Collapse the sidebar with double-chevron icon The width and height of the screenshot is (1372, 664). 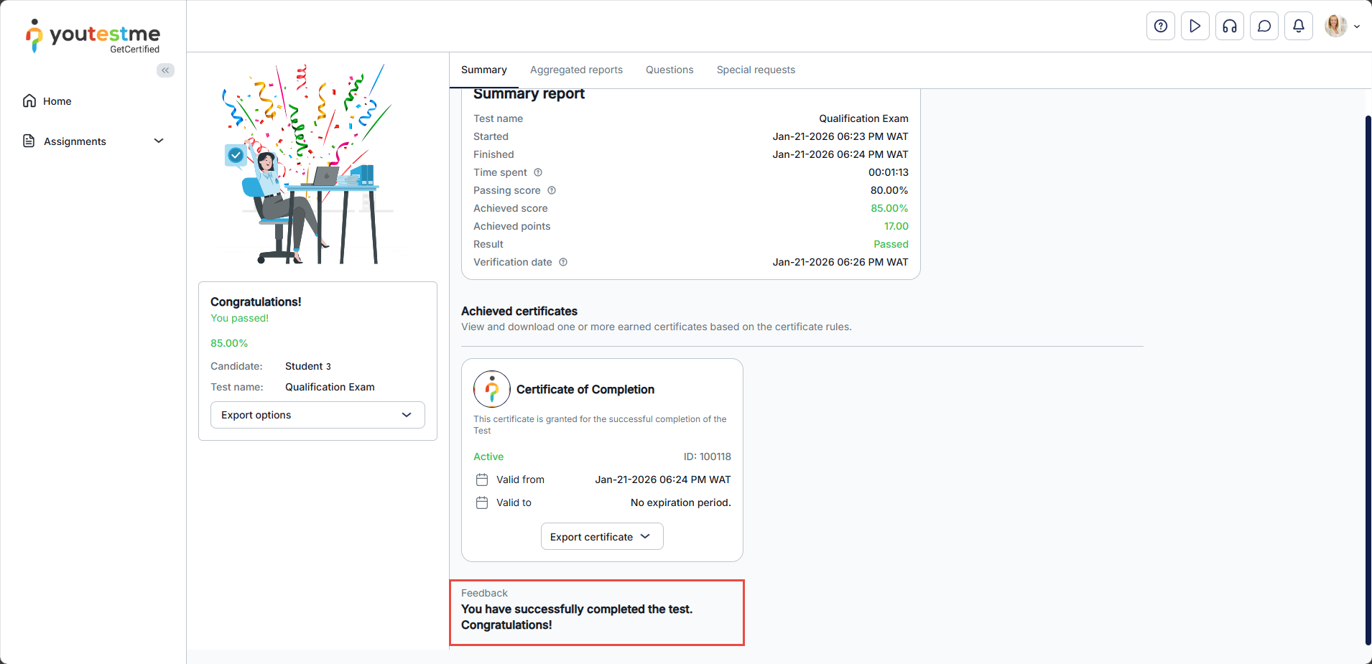[165, 70]
